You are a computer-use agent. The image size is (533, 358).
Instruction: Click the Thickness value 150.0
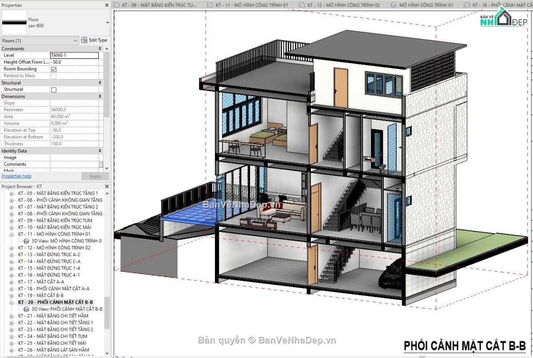pyautogui.click(x=74, y=144)
